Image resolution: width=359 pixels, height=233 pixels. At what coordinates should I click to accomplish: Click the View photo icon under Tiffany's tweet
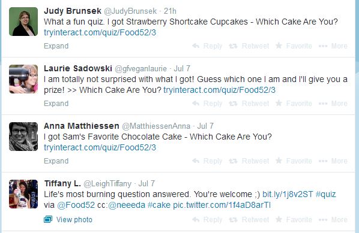(48, 219)
